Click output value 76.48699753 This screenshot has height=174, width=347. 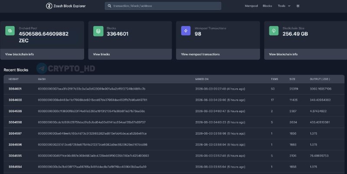pos(319,156)
